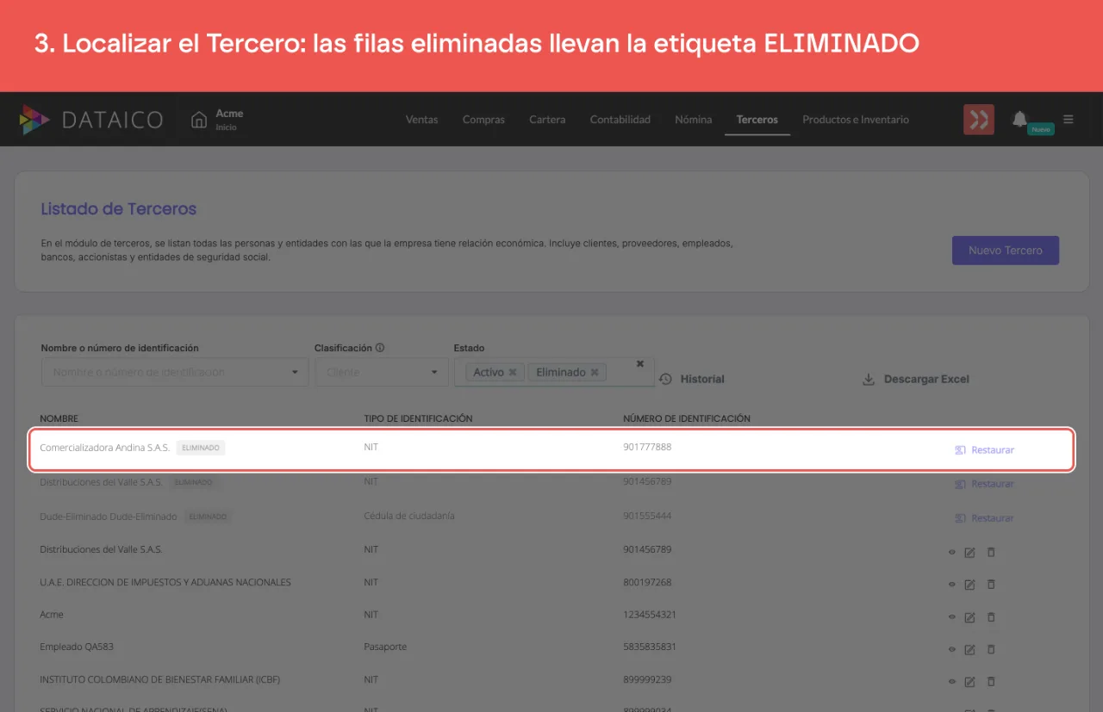
Task: Click the Nuevo Tercero button
Action: tap(1006, 251)
